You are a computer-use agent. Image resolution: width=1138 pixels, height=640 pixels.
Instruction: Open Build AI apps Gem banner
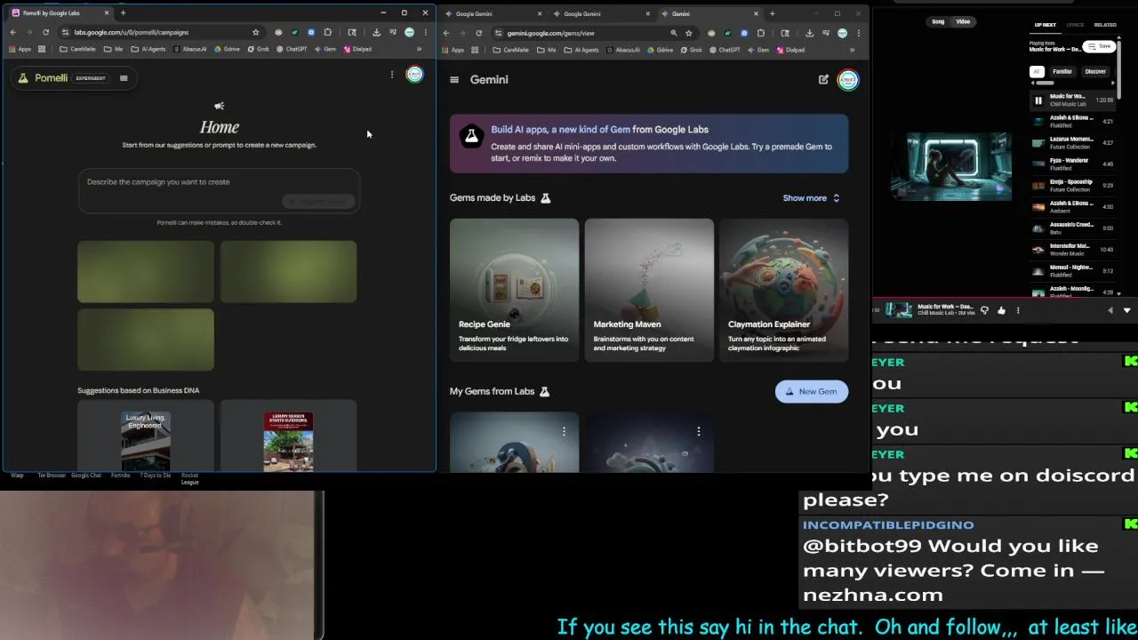(649, 143)
